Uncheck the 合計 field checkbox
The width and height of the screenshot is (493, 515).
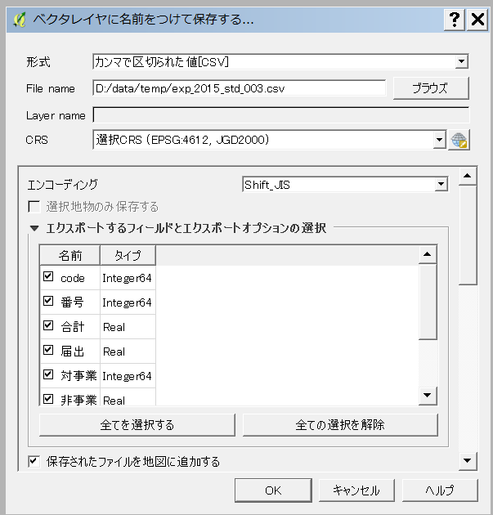coord(48,325)
